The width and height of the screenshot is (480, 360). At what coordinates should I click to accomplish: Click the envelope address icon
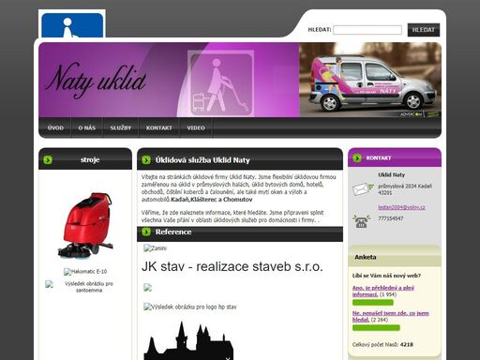pos(363,188)
